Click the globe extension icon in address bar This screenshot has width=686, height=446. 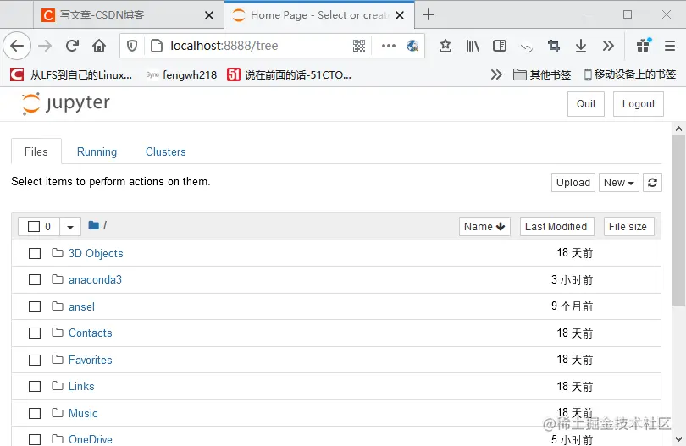point(412,46)
